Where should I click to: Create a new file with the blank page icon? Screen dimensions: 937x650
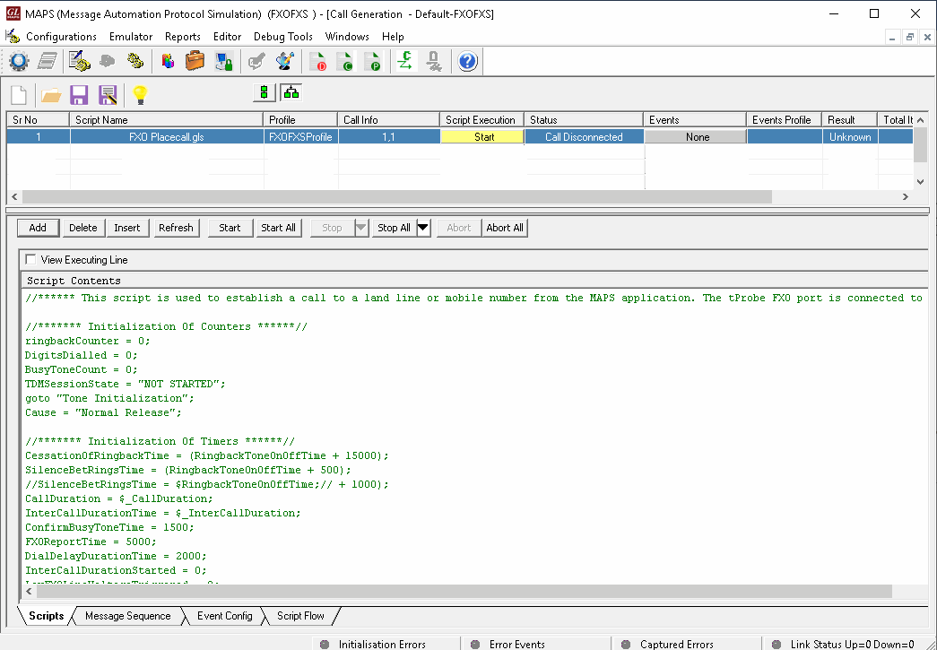tap(19, 94)
